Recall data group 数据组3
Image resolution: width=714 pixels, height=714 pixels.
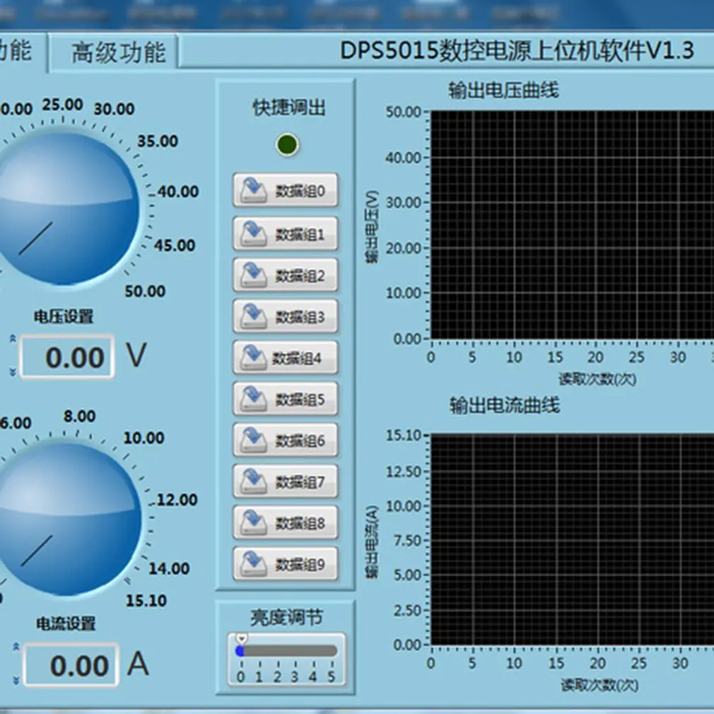coord(286,316)
